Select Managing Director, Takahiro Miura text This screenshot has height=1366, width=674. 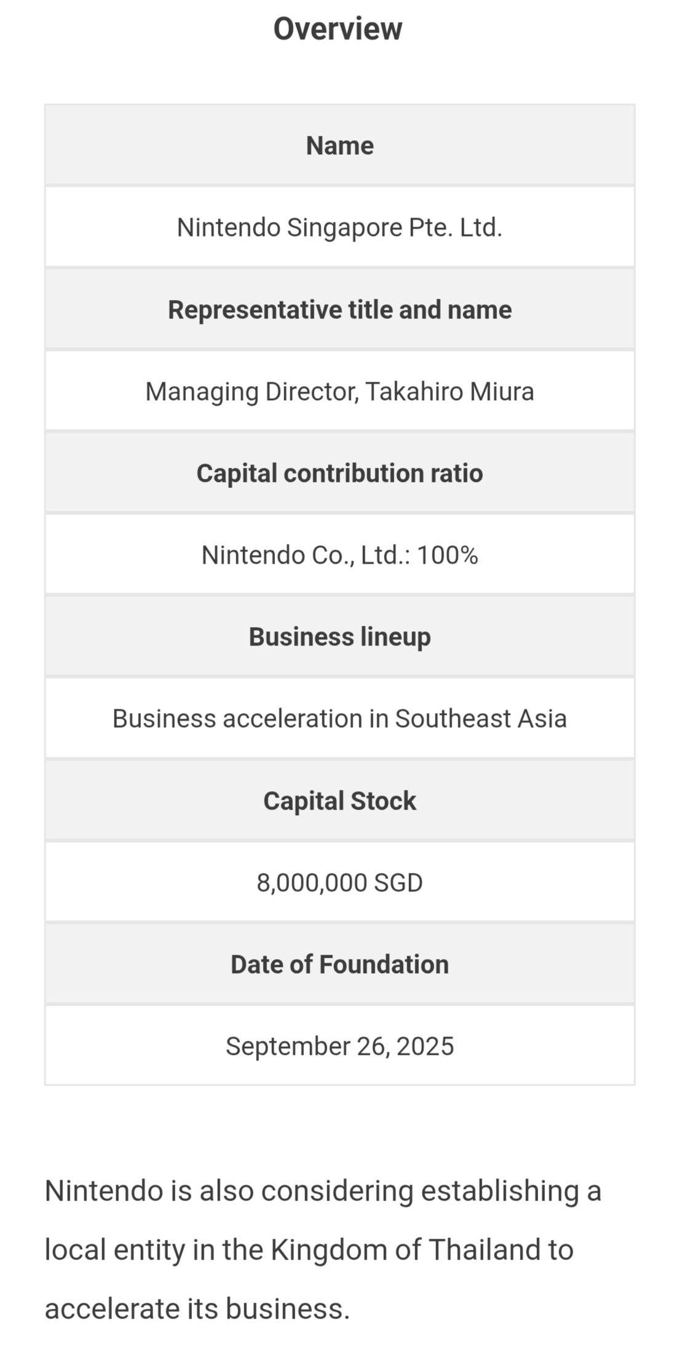click(x=339, y=392)
